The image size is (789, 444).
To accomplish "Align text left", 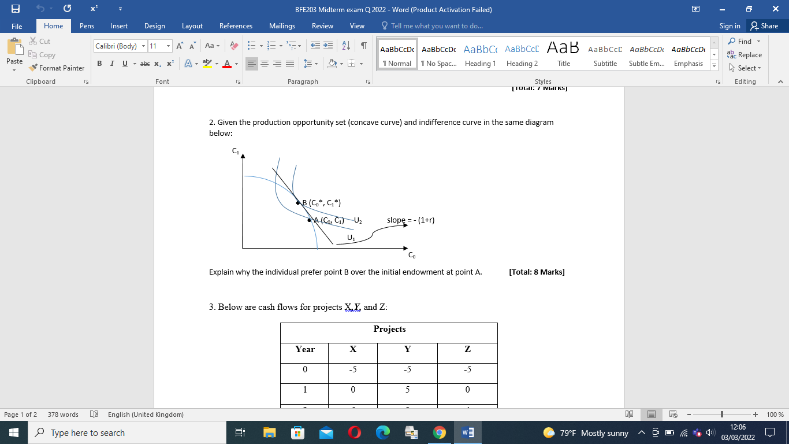I will pyautogui.click(x=252, y=64).
